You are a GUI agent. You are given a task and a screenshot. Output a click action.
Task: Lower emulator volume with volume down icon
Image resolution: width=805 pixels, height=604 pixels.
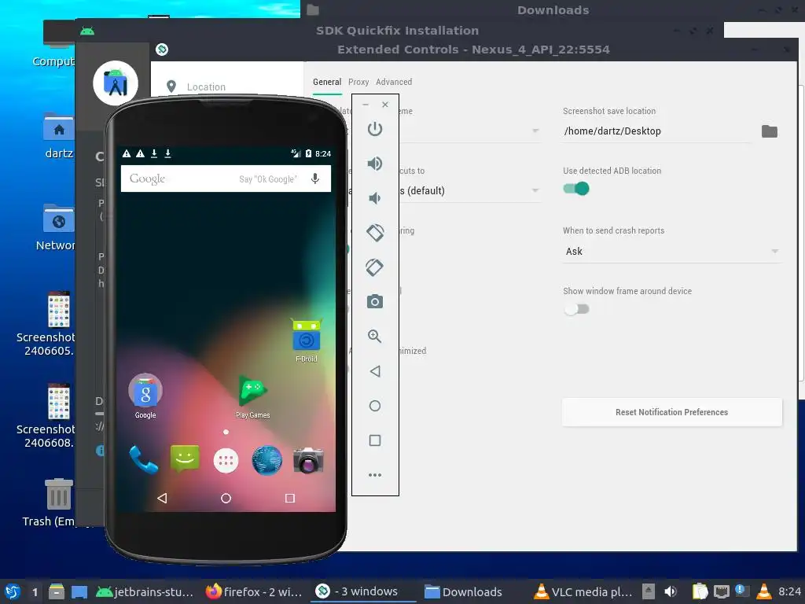coord(375,198)
